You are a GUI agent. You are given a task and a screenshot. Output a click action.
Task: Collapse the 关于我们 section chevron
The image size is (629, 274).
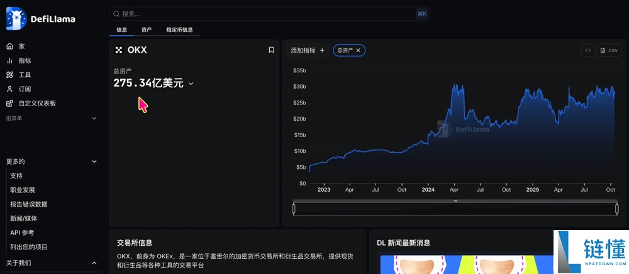tap(94, 263)
